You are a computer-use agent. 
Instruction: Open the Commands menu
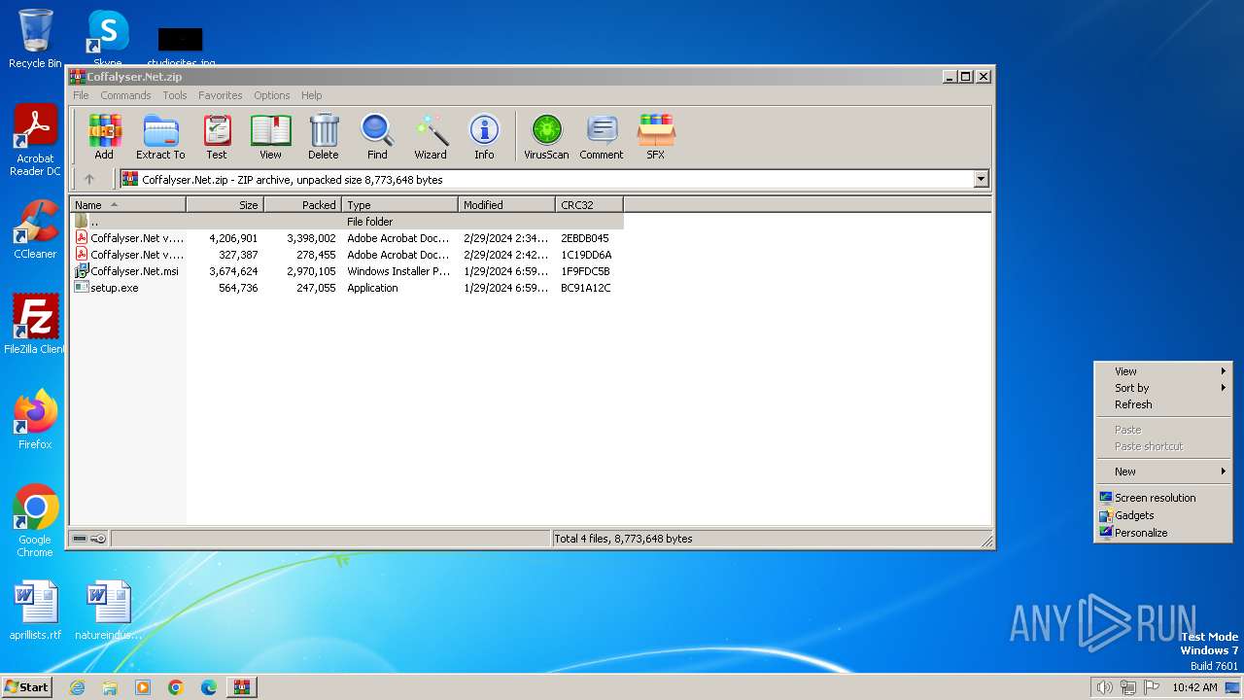pyautogui.click(x=125, y=95)
